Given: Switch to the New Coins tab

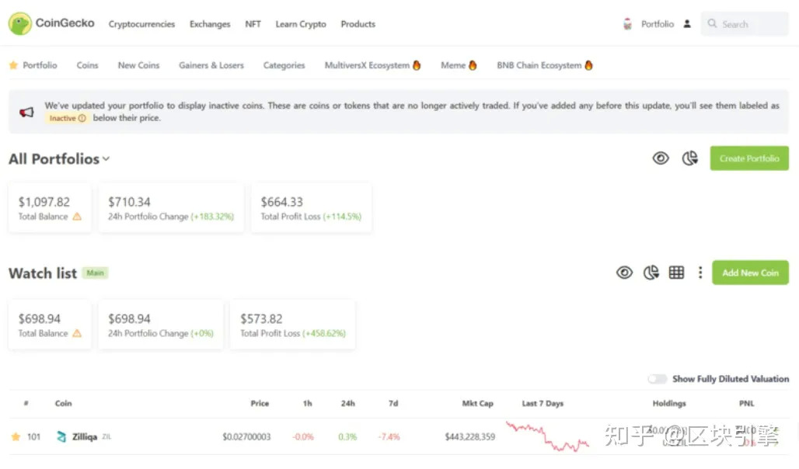Looking at the screenshot, I should tap(138, 65).
